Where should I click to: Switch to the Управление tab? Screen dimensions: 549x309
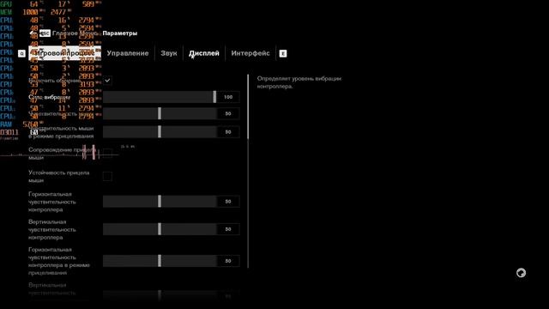point(128,53)
